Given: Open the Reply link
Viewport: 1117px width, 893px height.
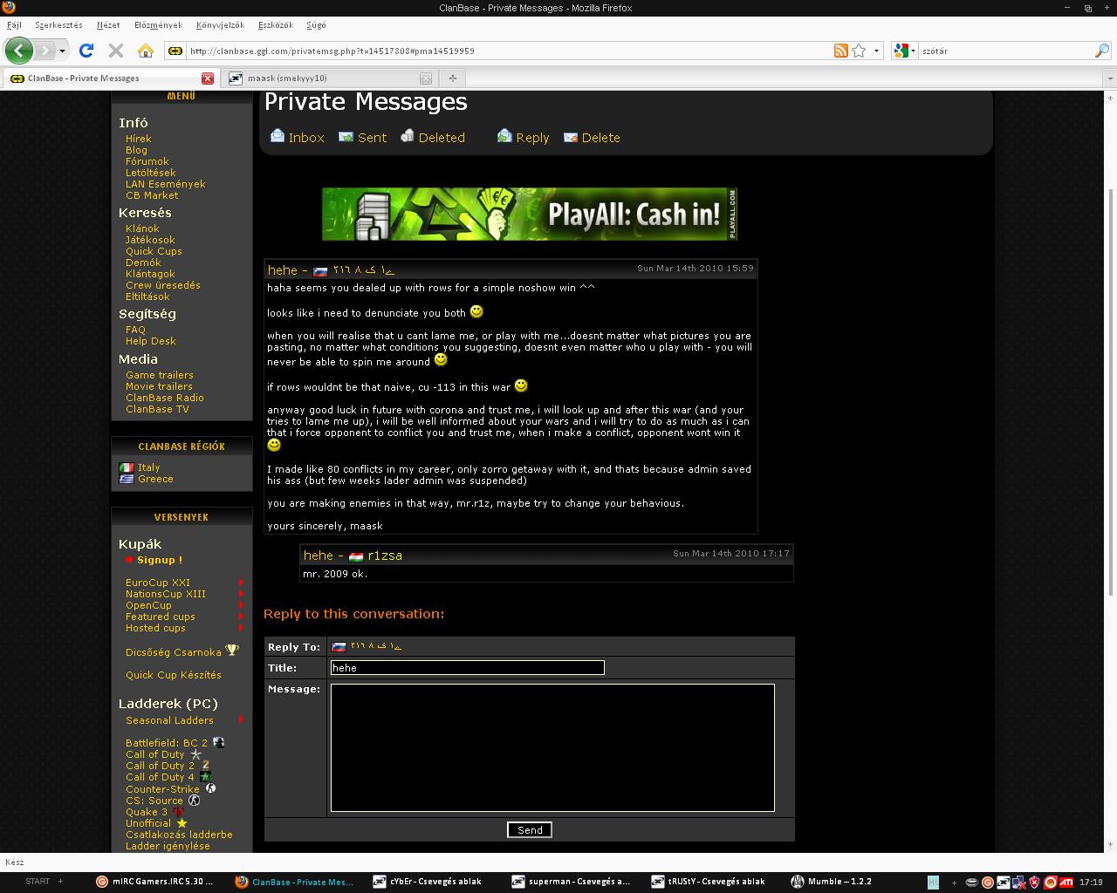Looking at the screenshot, I should click(x=531, y=138).
